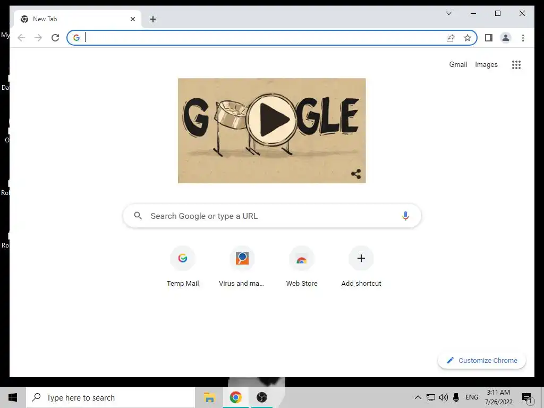Image resolution: width=544 pixels, height=408 pixels.
Task: Show hidden system tray icons
Action: pyautogui.click(x=418, y=397)
